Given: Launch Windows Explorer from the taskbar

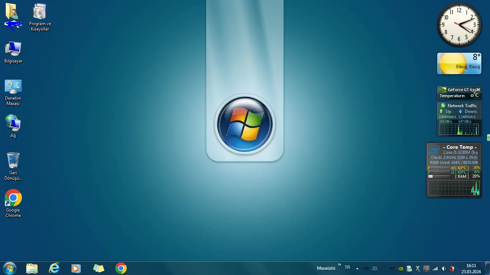Looking at the screenshot, I should 32,268.
